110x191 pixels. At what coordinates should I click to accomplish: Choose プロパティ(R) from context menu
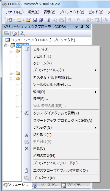pos(61,178)
